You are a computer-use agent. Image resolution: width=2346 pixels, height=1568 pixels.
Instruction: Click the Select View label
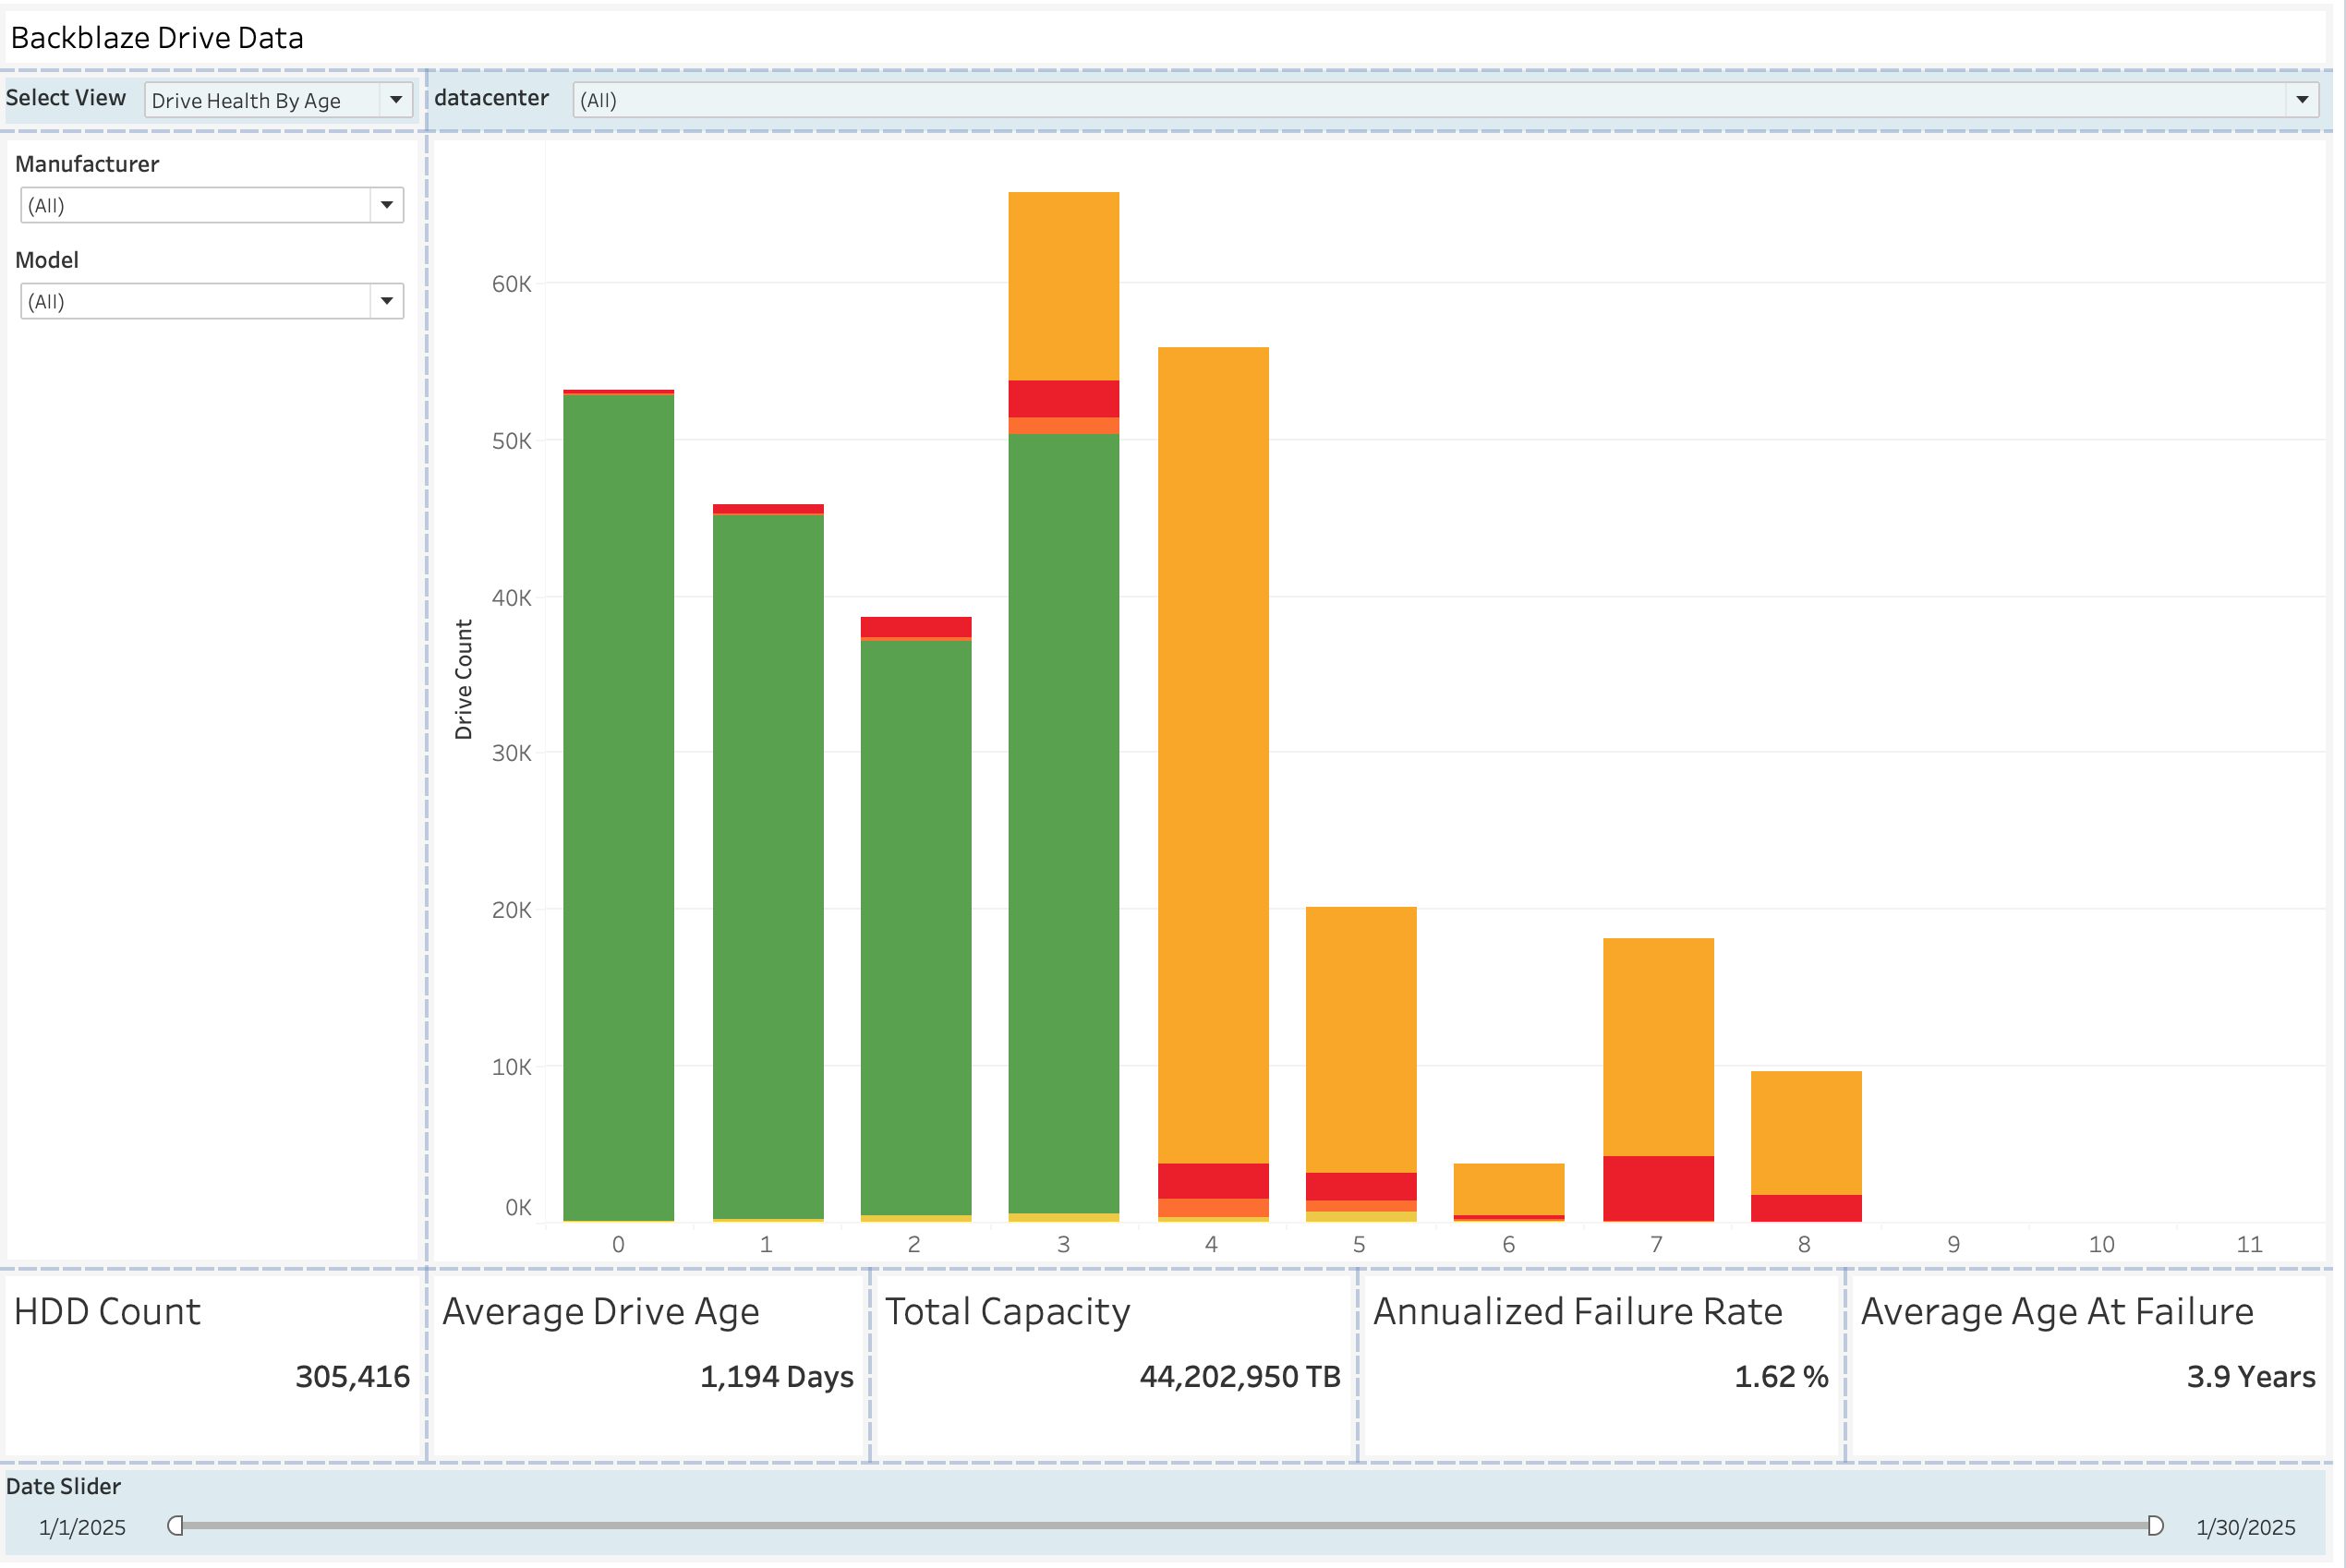pos(66,97)
